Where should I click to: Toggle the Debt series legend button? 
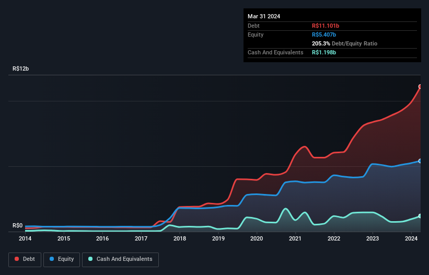tap(25, 259)
